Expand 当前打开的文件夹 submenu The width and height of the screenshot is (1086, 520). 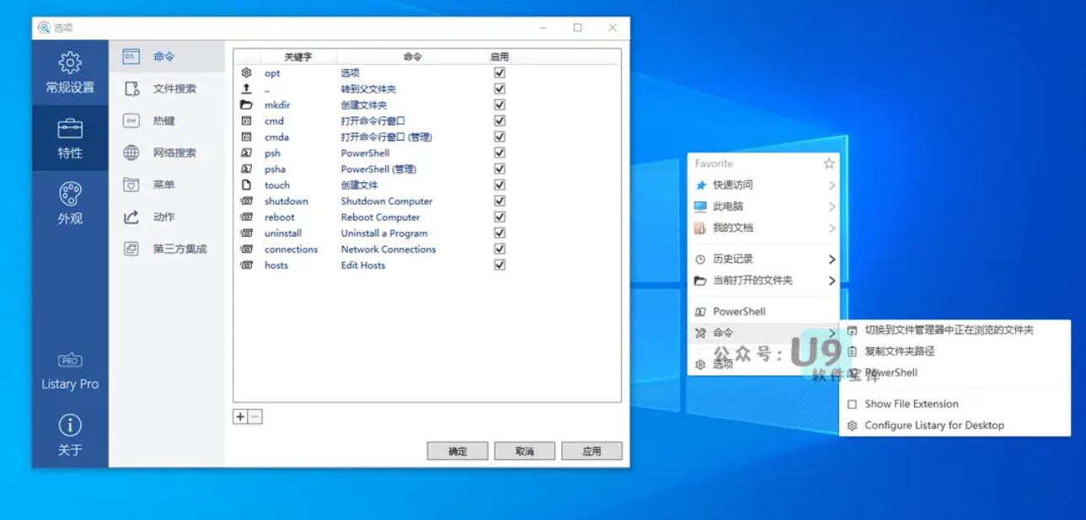(832, 281)
